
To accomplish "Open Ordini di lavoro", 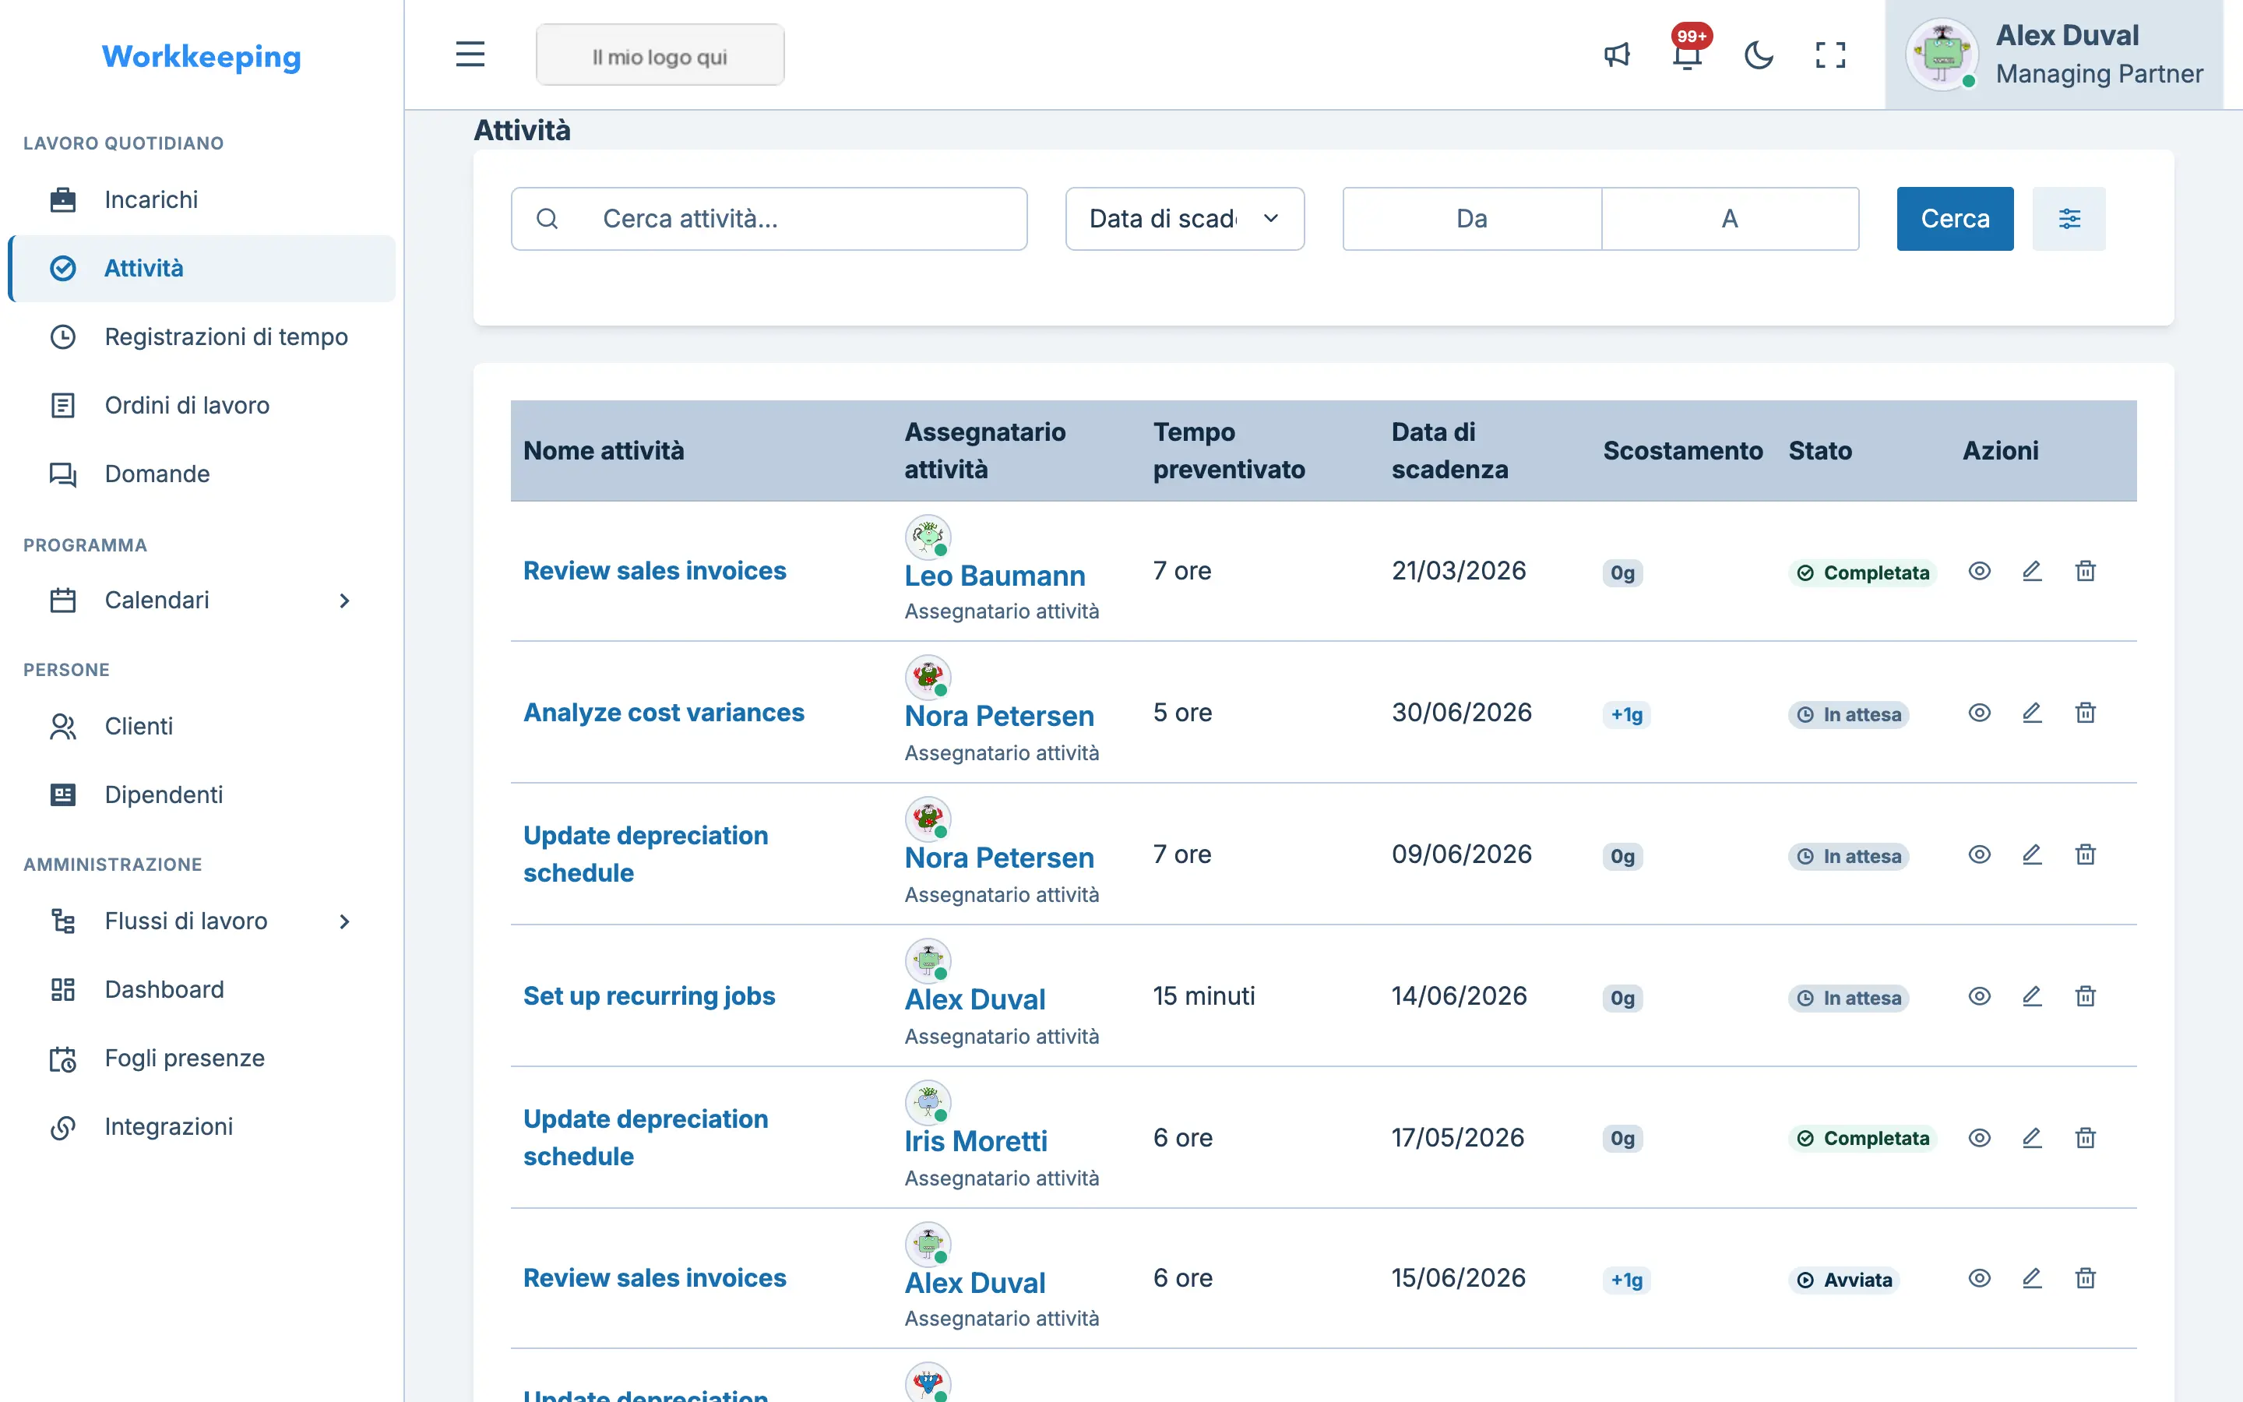I will 201,405.
